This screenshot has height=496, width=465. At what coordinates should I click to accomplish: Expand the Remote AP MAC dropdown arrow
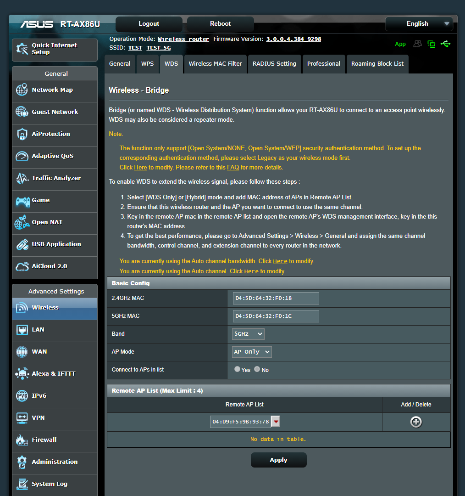(x=276, y=421)
